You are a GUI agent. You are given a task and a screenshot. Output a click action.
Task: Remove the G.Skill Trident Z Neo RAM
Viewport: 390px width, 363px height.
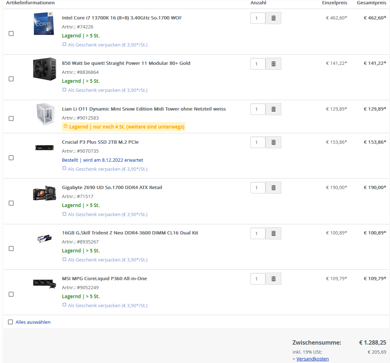[273, 233]
